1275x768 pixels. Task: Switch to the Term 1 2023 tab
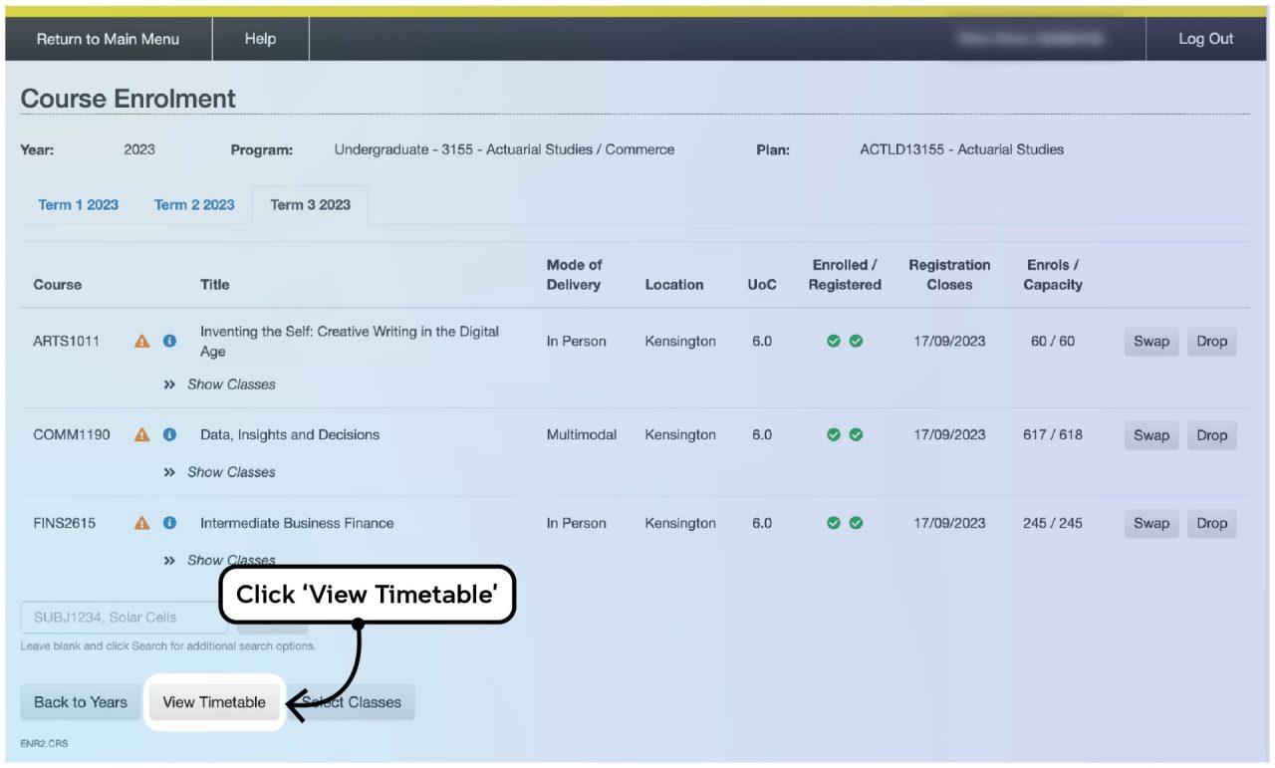point(78,204)
